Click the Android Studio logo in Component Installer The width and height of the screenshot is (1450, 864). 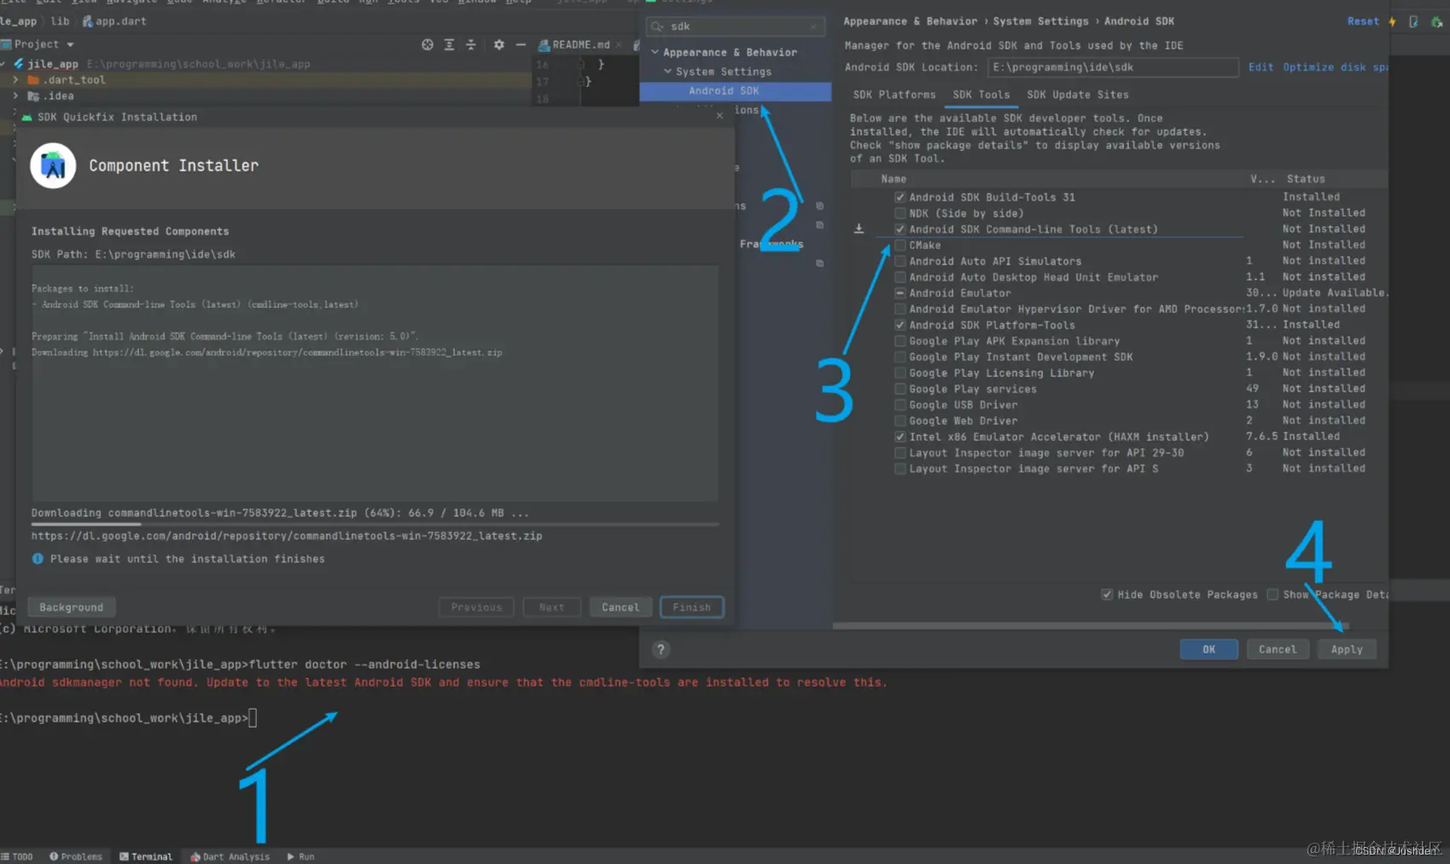[x=53, y=165]
